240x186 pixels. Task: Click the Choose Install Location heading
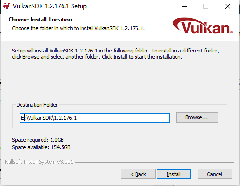[x=40, y=20]
